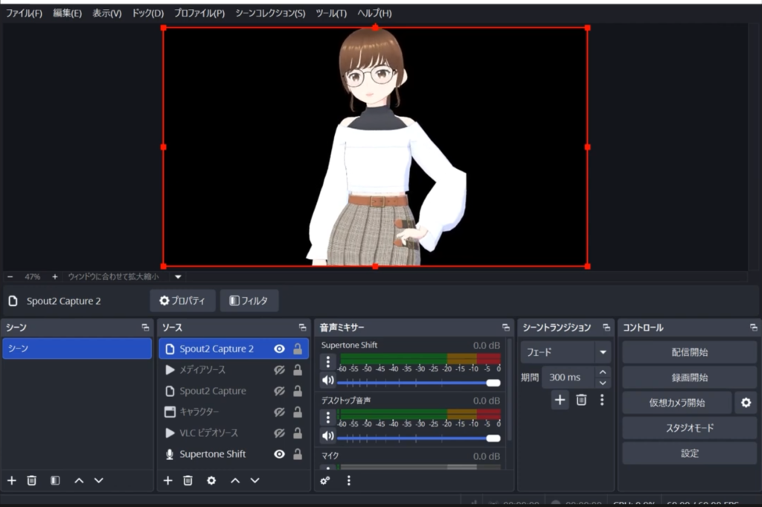Click the 配信開始 button
This screenshot has width=762, height=507.
point(689,352)
